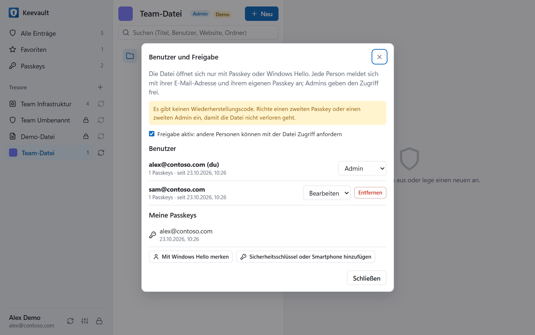Sync the Team Umbenannt vault

click(101, 120)
